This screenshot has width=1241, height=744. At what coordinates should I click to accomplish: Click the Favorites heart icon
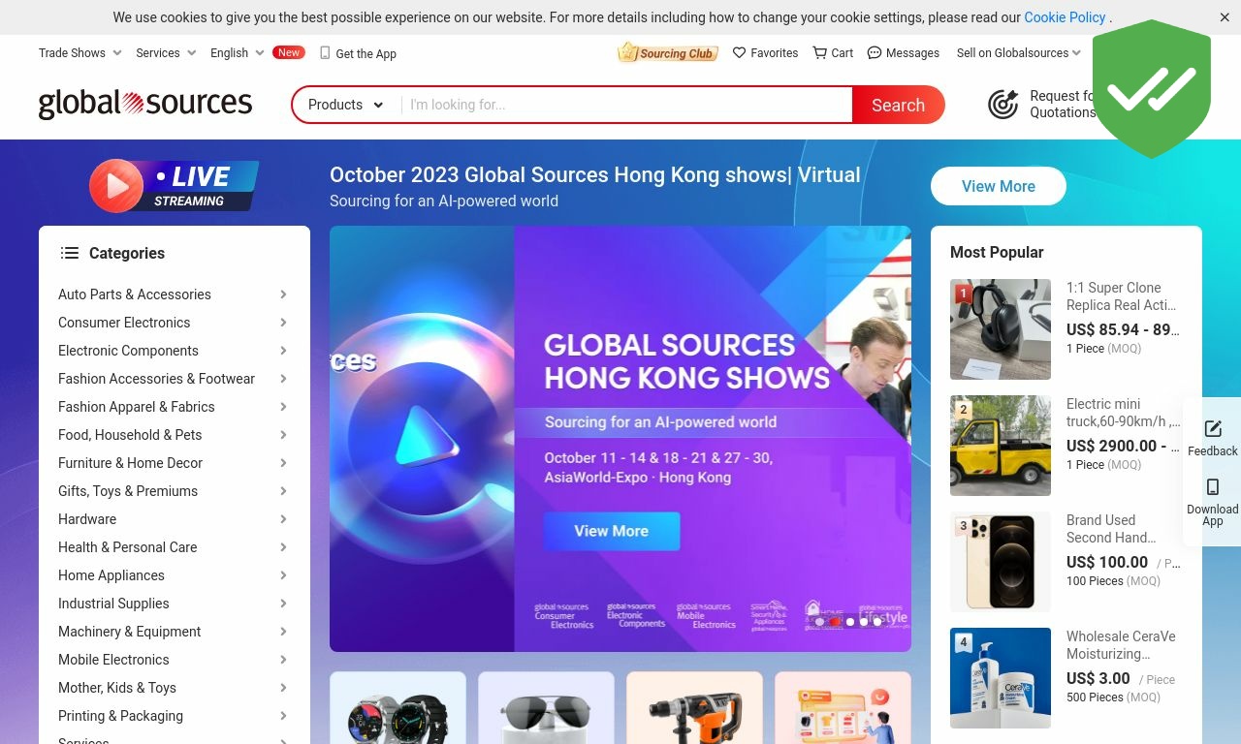pyautogui.click(x=739, y=53)
